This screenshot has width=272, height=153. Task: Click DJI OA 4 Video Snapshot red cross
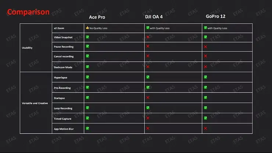148,37
